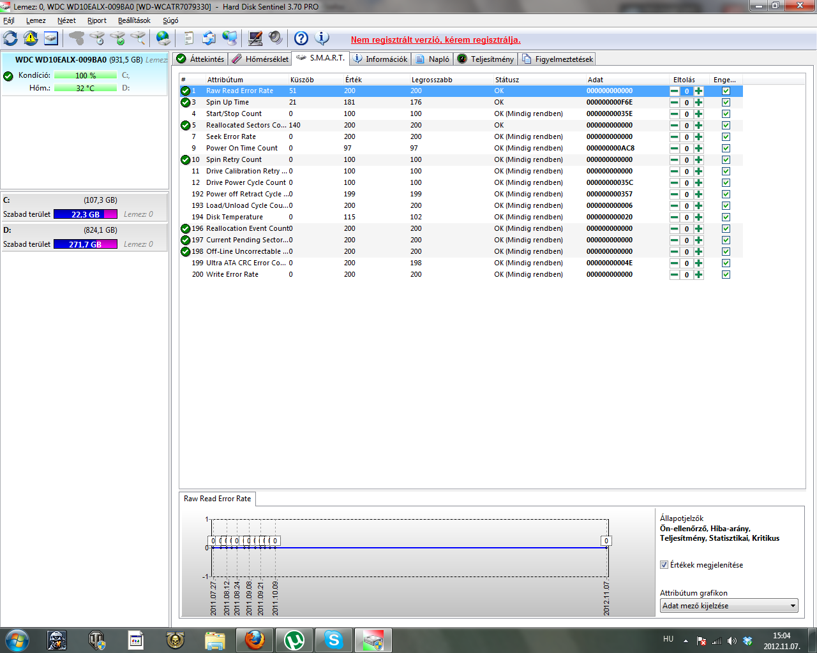Screen dimensions: 817x653
Task: Open the Fájl menu
Action: 9,20
